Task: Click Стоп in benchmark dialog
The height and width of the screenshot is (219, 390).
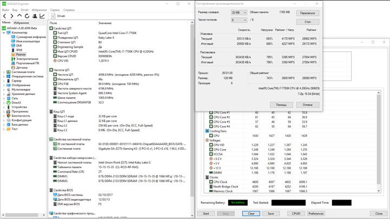Action: click(x=308, y=22)
